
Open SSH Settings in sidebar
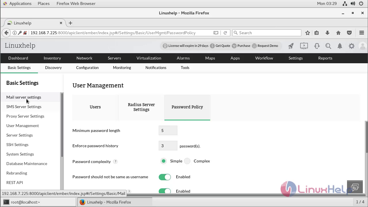(x=17, y=145)
